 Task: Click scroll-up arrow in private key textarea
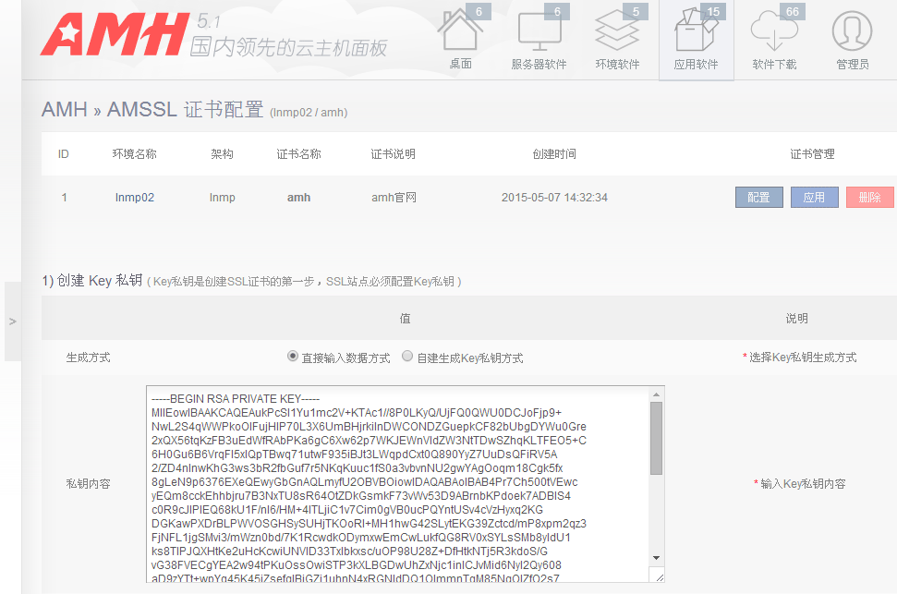[656, 394]
